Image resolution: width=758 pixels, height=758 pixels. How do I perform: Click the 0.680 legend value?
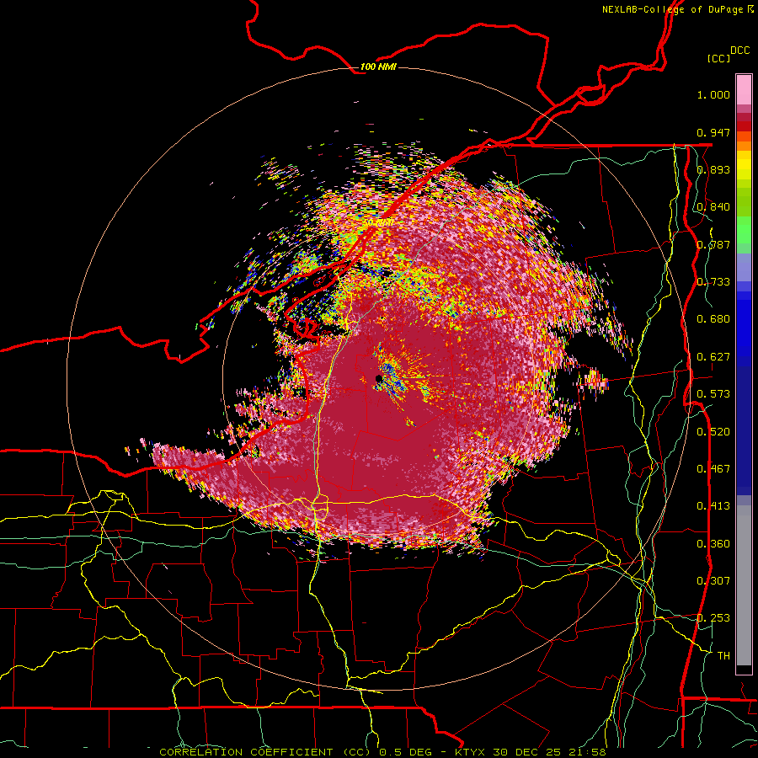pyautogui.click(x=713, y=319)
